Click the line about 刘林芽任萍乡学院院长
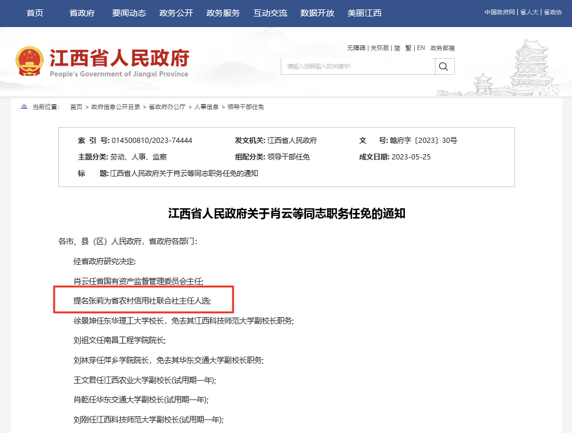The height and width of the screenshot is (433, 572). coord(168,361)
